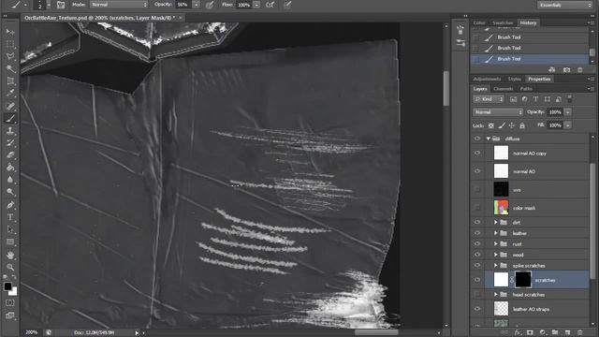Screen dimensions: 599x337
Task: Open layer filter Kind dropdown
Action: tap(489, 99)
